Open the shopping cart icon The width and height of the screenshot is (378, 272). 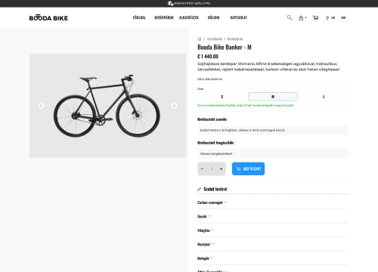(x=315, y=18)
